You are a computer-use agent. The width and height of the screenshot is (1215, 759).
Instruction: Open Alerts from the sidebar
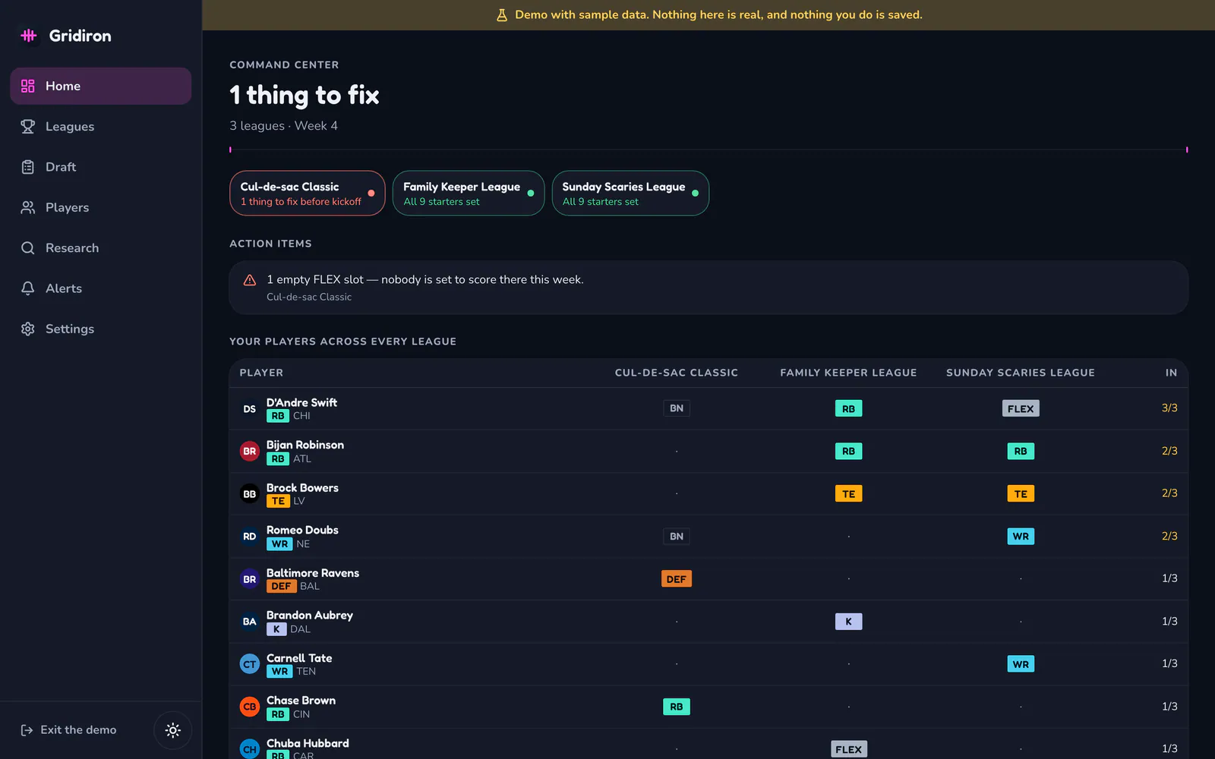[101, 288]
